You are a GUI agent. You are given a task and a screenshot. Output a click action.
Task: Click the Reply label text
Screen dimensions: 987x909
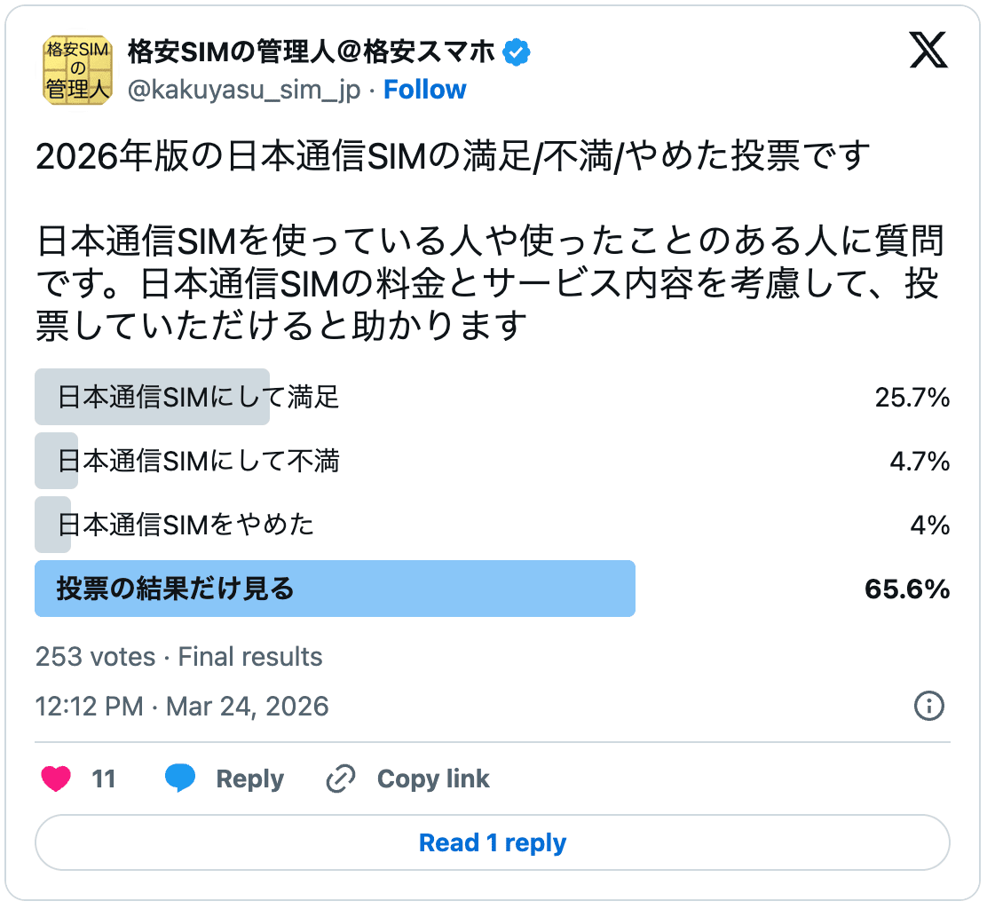click(249, 779)
